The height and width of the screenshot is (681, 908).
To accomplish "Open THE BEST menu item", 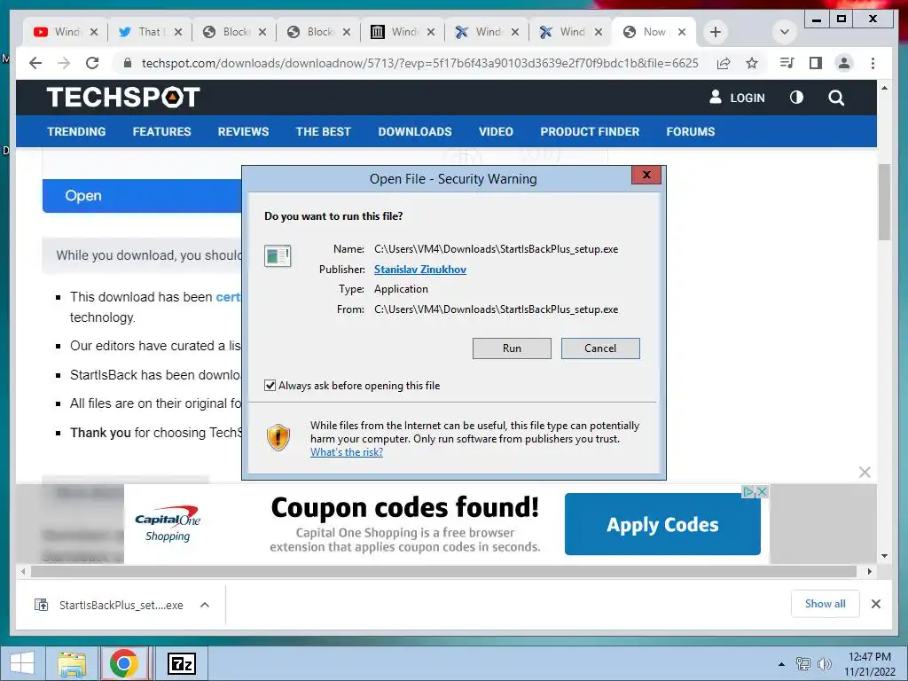I will click(323, 131).
